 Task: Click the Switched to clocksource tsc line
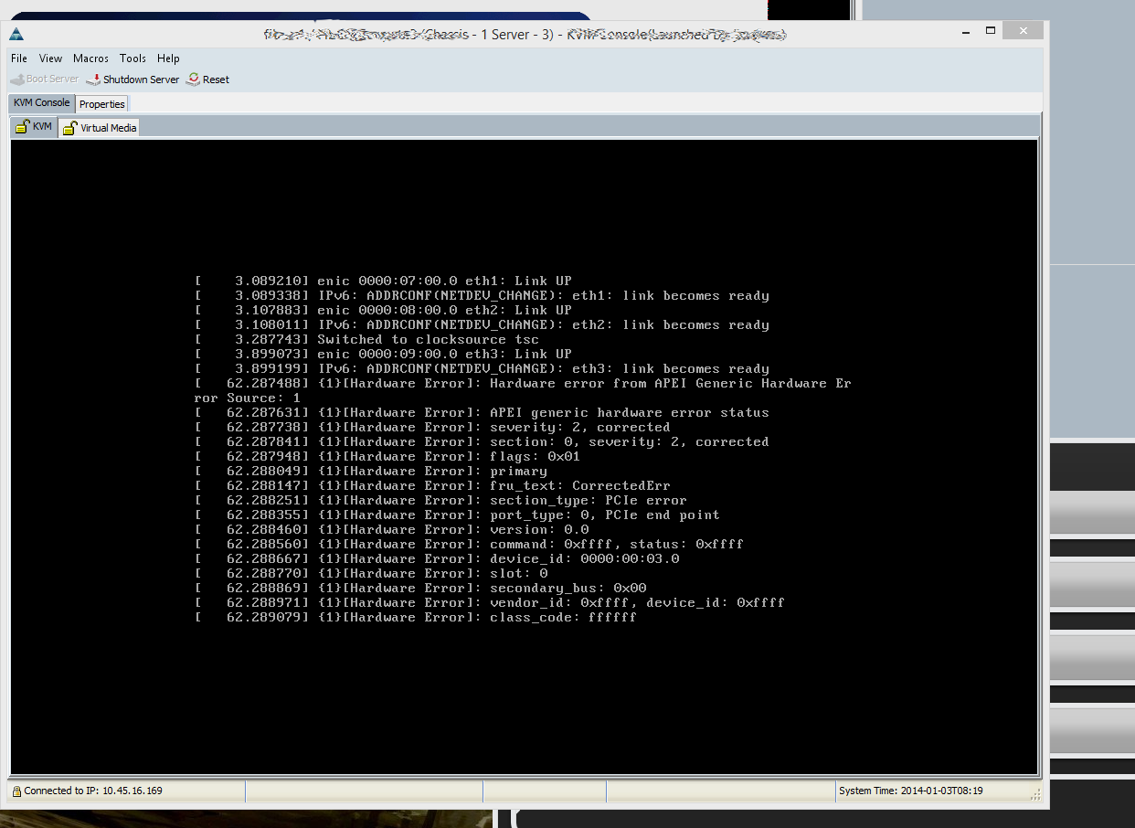coord(366,339)
